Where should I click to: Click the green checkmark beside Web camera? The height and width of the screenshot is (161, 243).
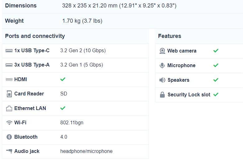(x=216, y=51)
